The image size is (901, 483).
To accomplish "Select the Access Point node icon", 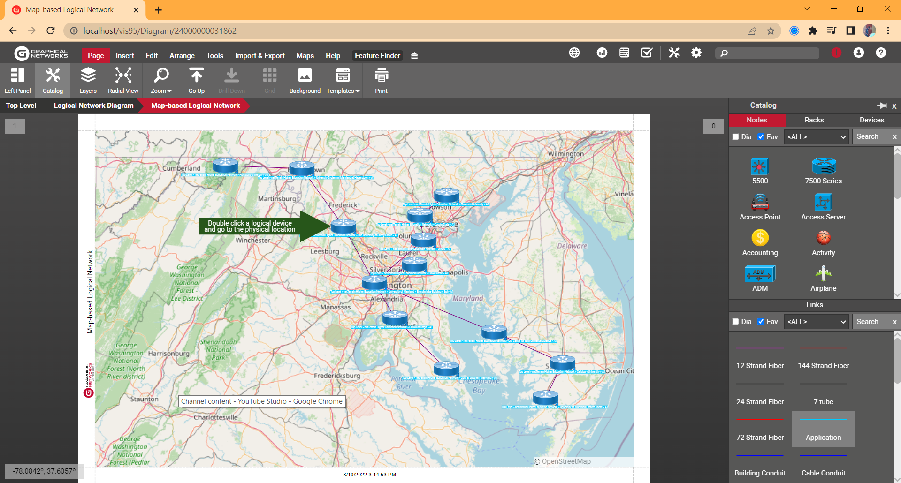I will point(760,203).
